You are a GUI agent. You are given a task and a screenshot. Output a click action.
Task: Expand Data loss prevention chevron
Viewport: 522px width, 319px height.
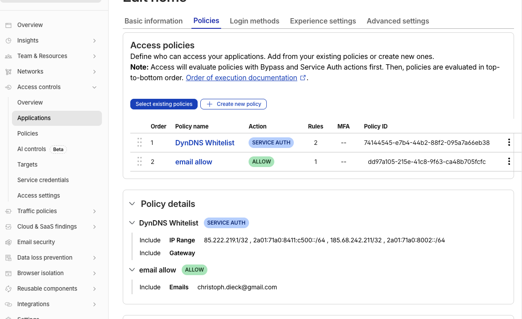94,258
